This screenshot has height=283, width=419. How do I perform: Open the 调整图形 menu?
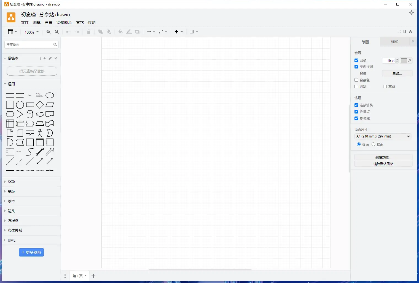[x=64, y=22]
